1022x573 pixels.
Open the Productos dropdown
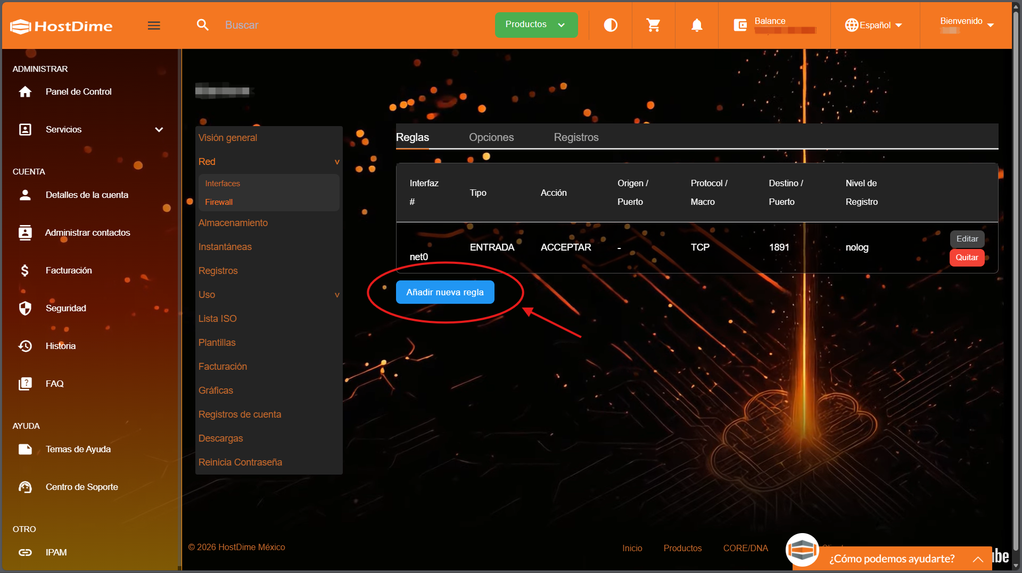[535, 25]
